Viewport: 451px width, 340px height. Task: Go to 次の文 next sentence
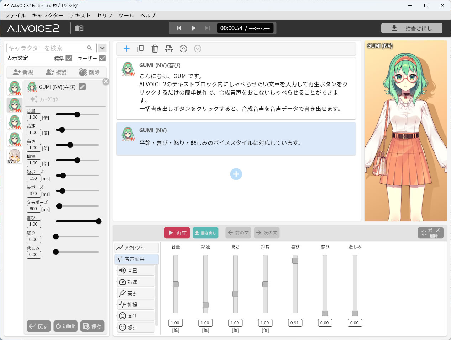[x=267, y=233]
